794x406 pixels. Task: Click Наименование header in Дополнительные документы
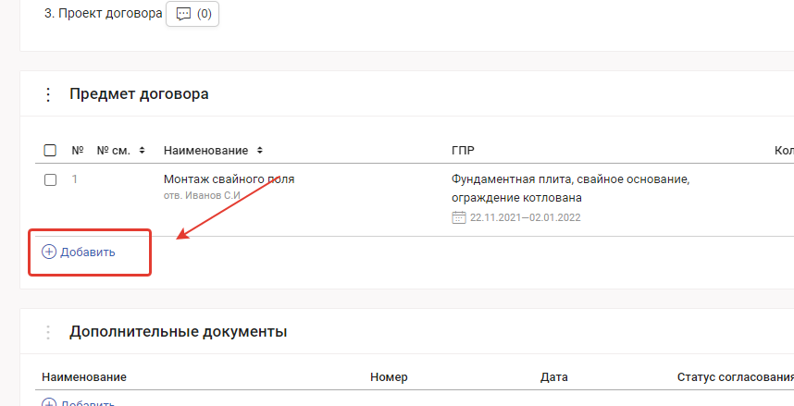84,377
